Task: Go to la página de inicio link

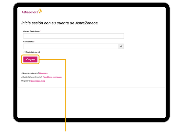Action: tap(38, 81)
